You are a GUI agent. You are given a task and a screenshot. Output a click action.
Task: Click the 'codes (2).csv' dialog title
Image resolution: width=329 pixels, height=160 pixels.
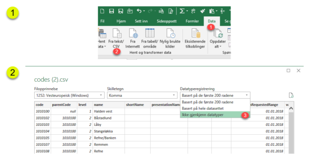[x=51, y=80]
